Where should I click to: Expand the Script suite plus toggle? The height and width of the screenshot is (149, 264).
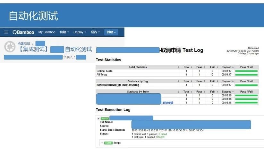pos(102,143)
